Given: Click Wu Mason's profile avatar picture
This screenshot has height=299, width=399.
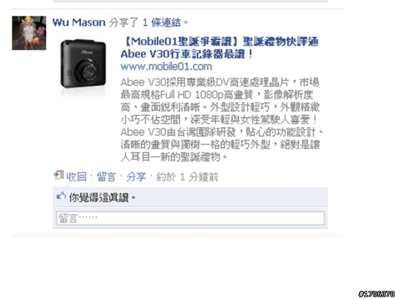Looking at the screenshot, I should 29,33.
